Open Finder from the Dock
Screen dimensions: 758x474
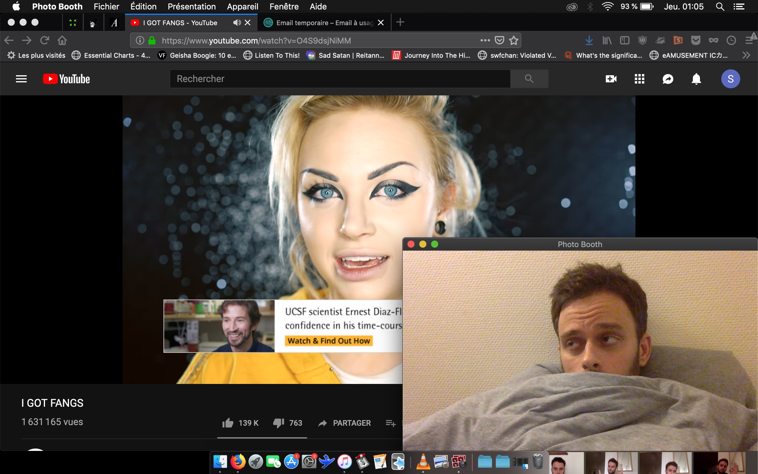click(x=220, y=462)
